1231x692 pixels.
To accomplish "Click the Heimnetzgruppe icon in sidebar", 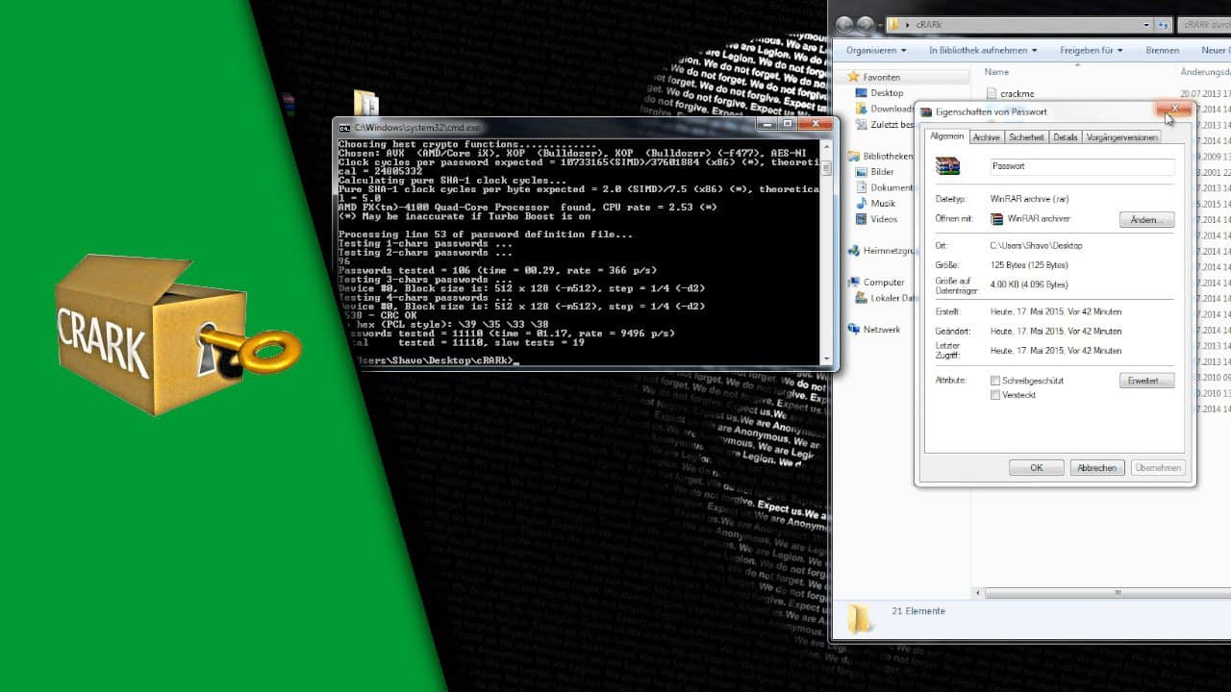I will pyautogui.click(x=853, y=250).
